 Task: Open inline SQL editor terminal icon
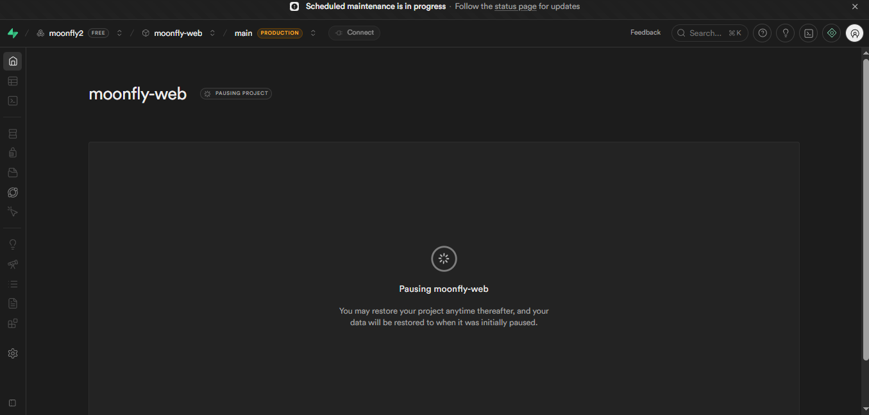(809, 33)
